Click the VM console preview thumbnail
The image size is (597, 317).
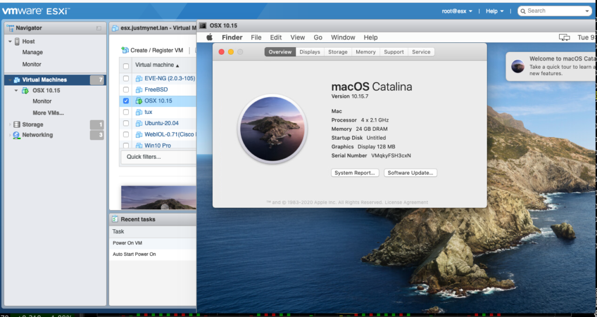pyautogui.click(x=159, y=197)
